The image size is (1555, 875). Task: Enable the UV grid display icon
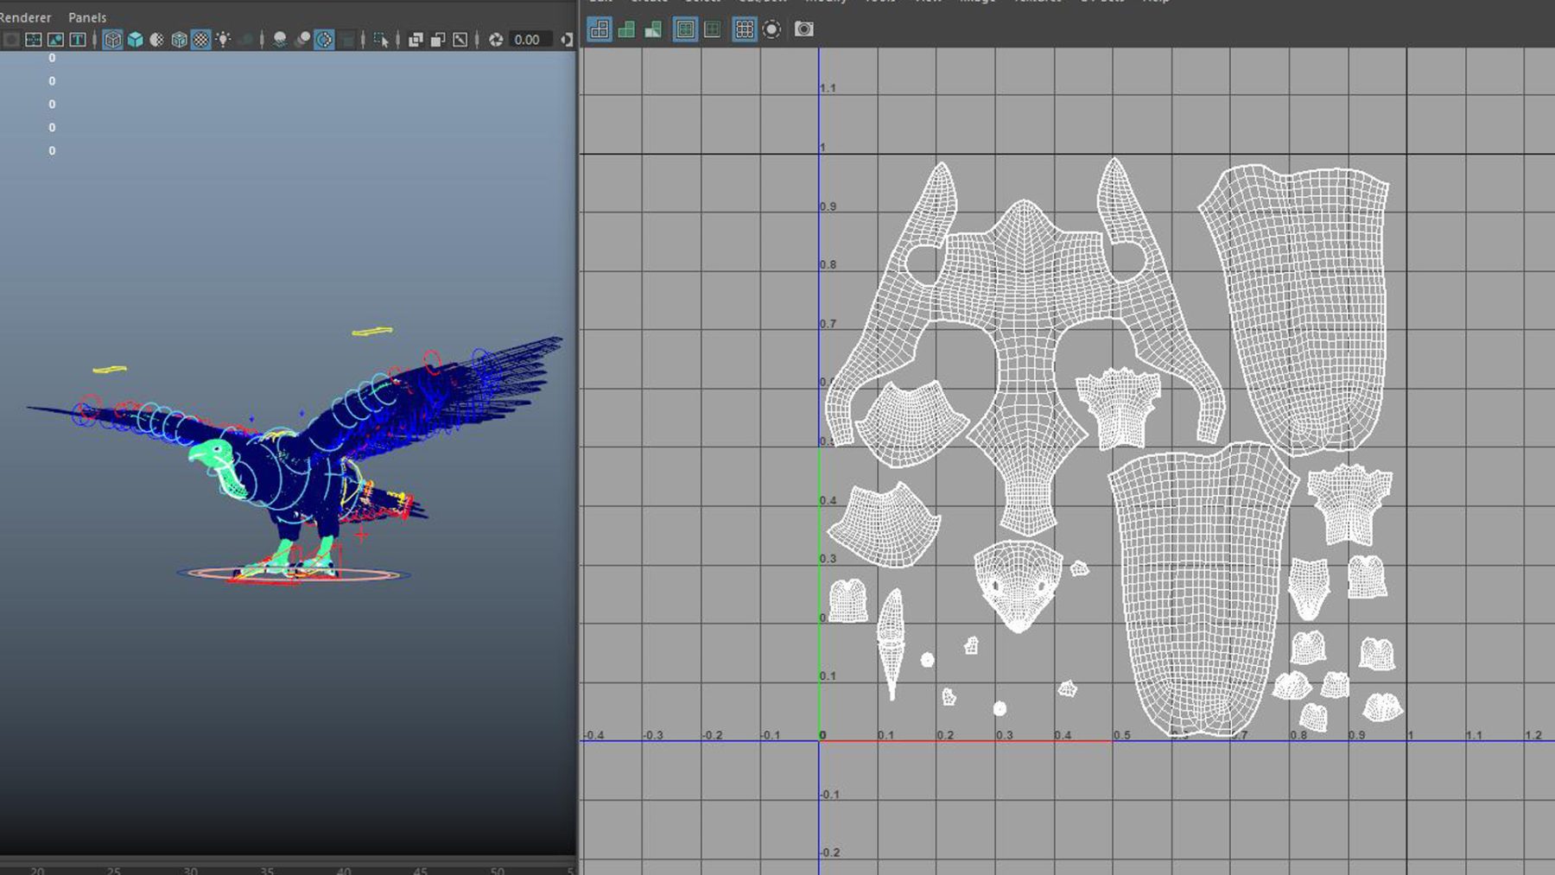click(744, 29)
